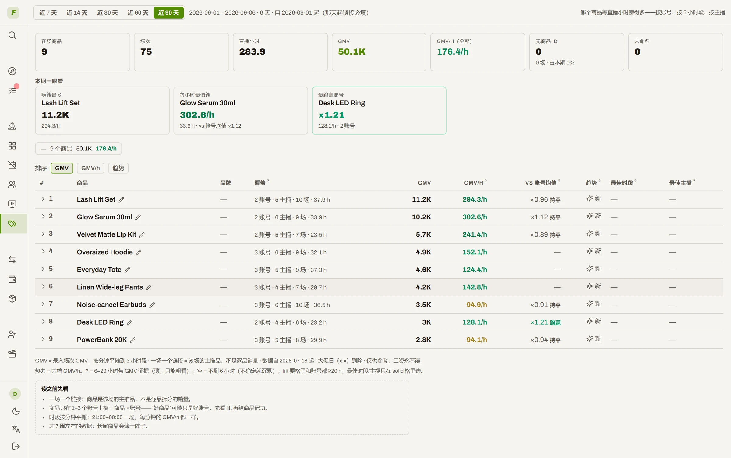Image resolution: width=731 pixels, height=458 pixels.
Task: Select the 近 30 天 date range
Action: click(x=107, y=12)
